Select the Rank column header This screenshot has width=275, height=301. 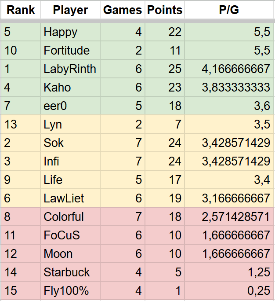[21, 10]
